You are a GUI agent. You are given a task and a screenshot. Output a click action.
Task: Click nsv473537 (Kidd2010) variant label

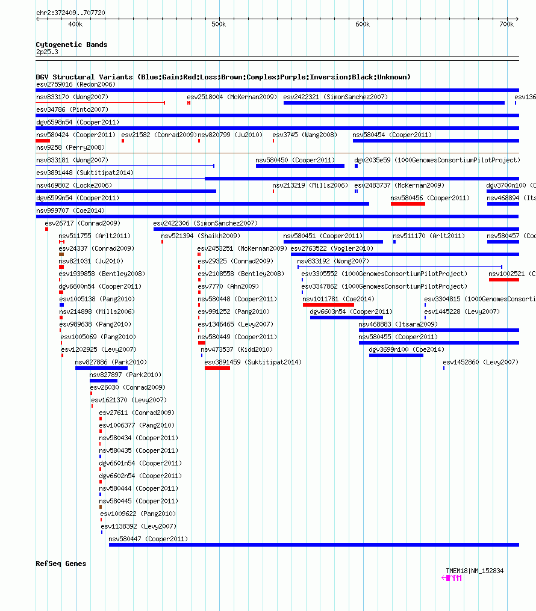tap(237, 350)
